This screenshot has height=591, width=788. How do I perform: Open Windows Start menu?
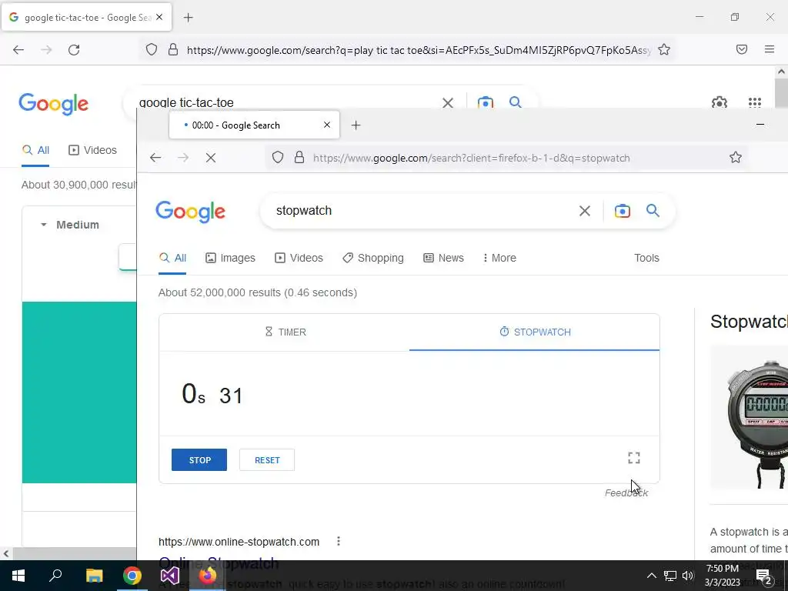pyautogui.click(x=18, y=576)
